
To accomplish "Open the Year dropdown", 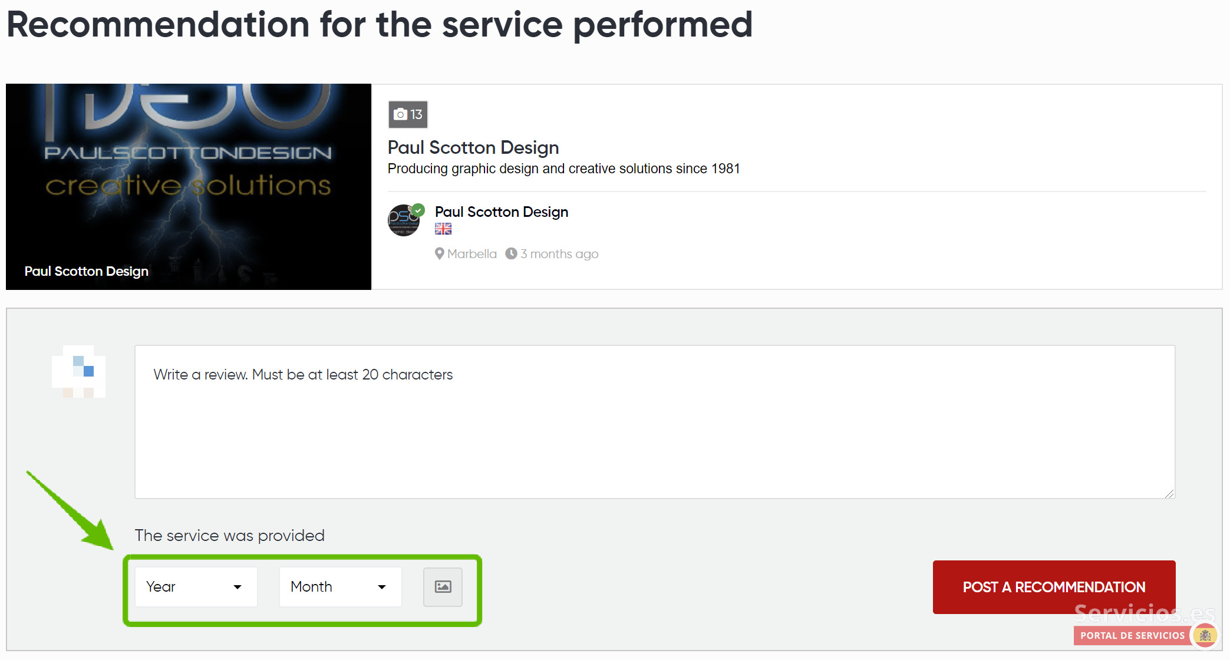I will pos(196,587).
